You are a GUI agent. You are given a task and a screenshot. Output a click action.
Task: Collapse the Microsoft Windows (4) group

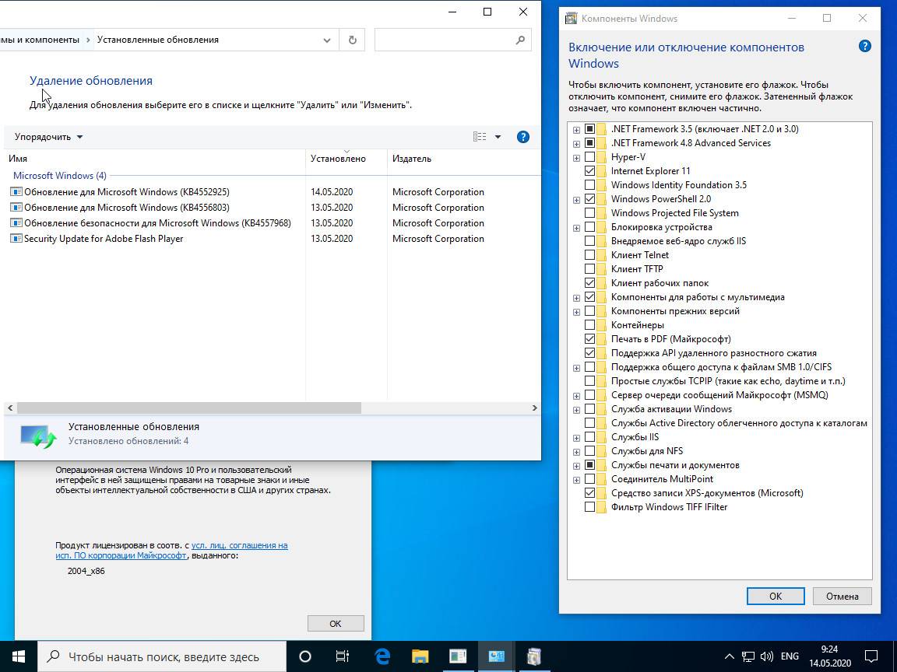59,176
